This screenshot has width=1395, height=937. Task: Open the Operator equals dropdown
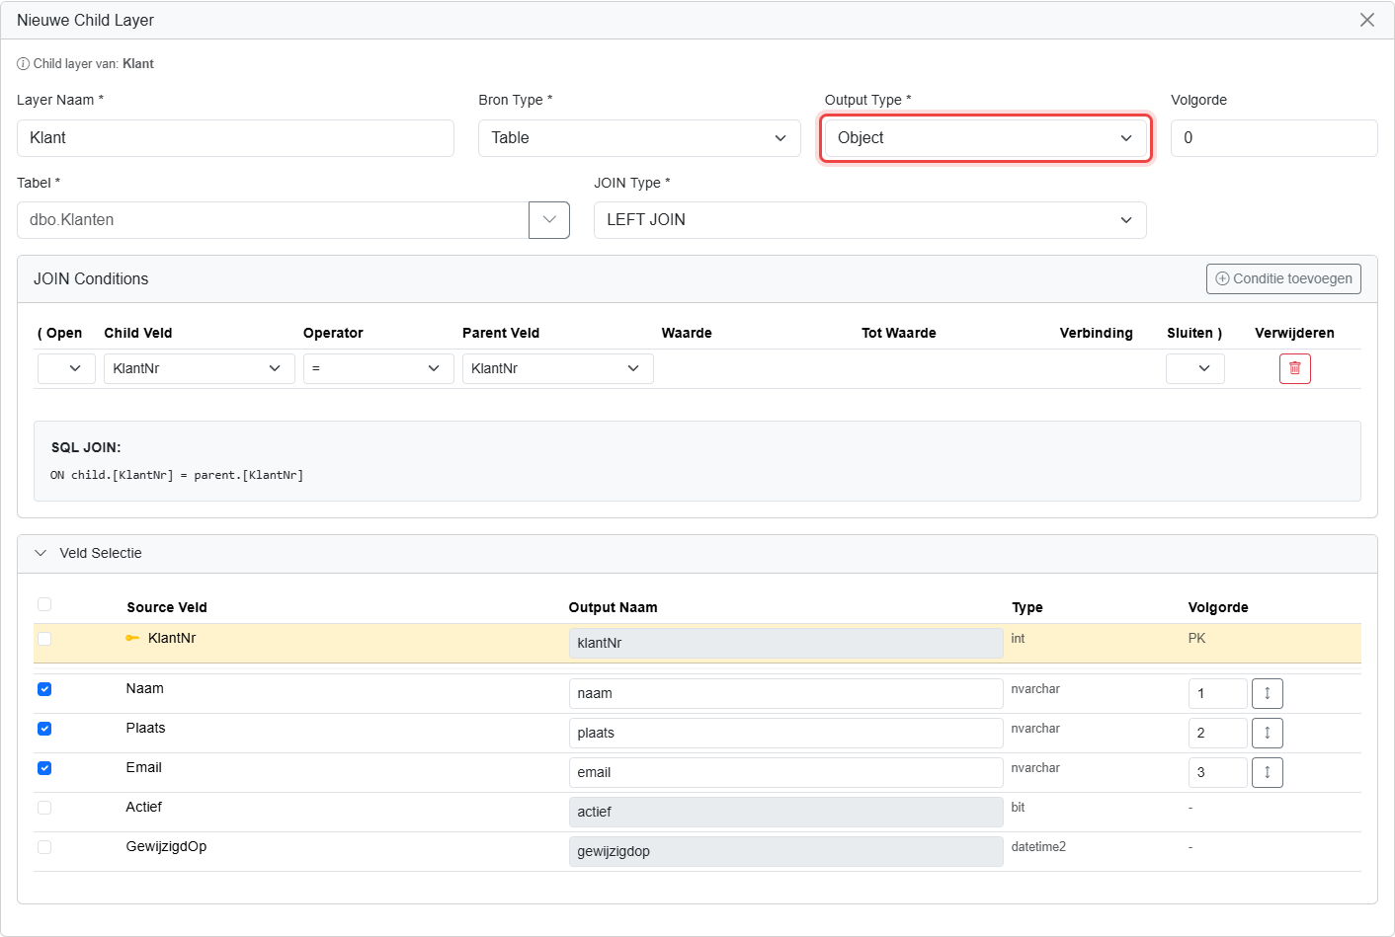[x=378, y=368]
